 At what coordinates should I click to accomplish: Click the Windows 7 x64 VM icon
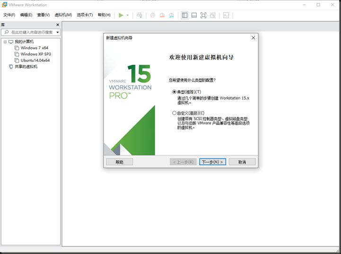pos(17,48)
